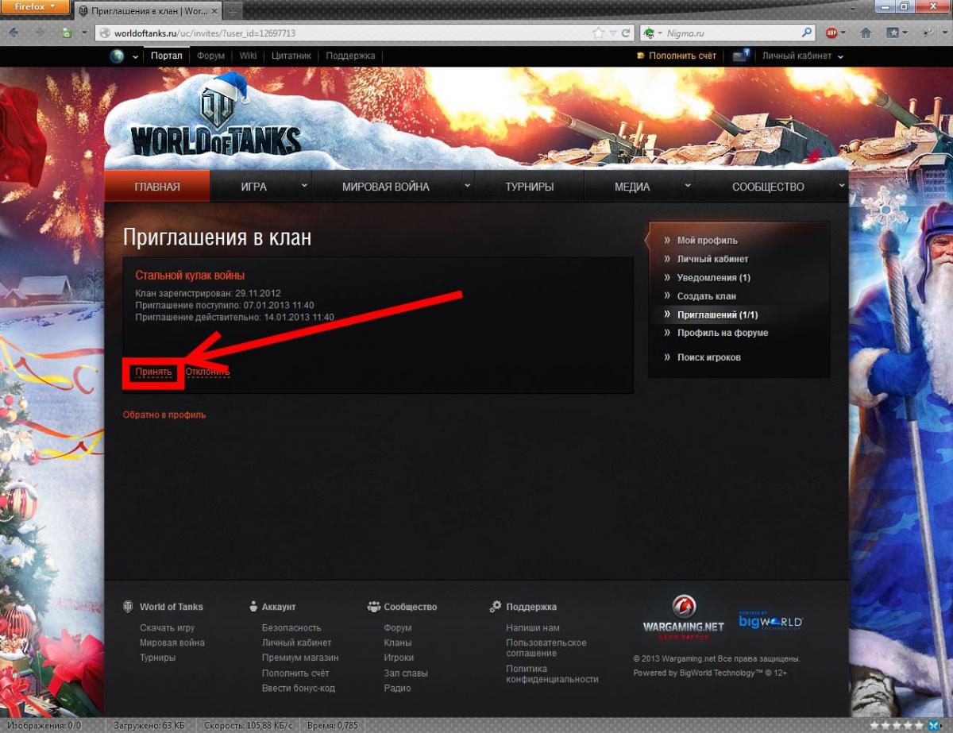This screenshot has width=953, height=733.
Task: Expand the СООБЩЕСТВО menu arrow
Action: click(x=841, y=186)
